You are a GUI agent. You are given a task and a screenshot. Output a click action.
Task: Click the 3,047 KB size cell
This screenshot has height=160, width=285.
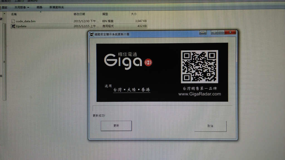click(x=141, y=21)
